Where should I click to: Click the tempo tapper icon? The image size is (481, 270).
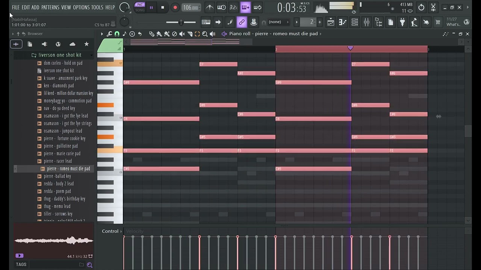pos(414,22)
